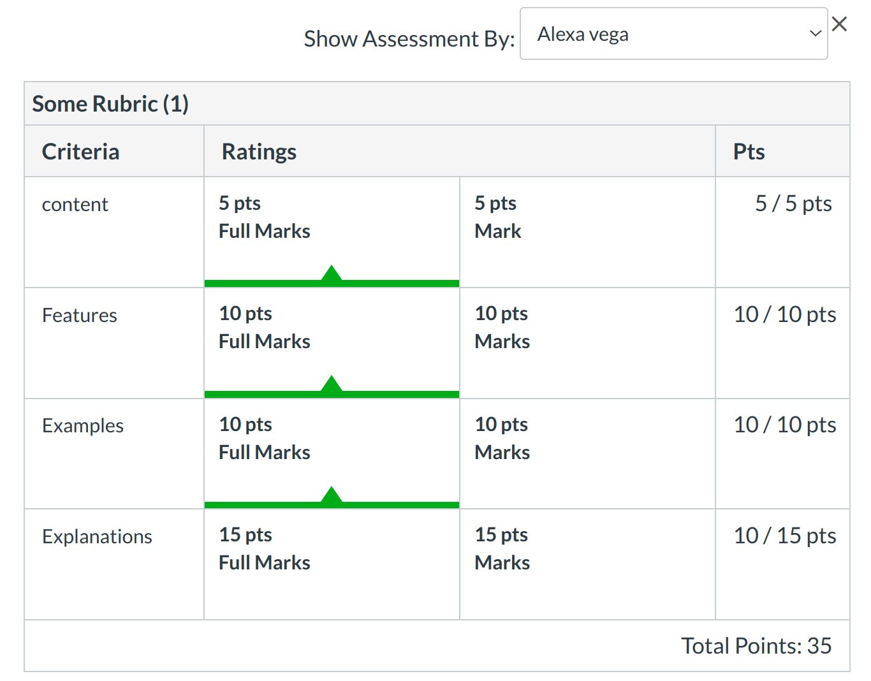
Task: Open the Show Assessment By dropdown
Action: tap(673, 34)
